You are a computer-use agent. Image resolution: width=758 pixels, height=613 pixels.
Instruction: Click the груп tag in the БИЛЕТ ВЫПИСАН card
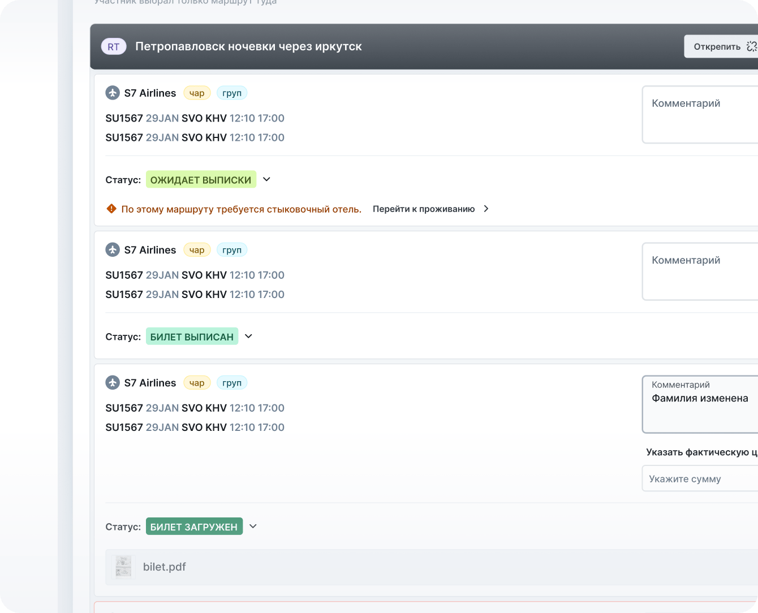232,249
